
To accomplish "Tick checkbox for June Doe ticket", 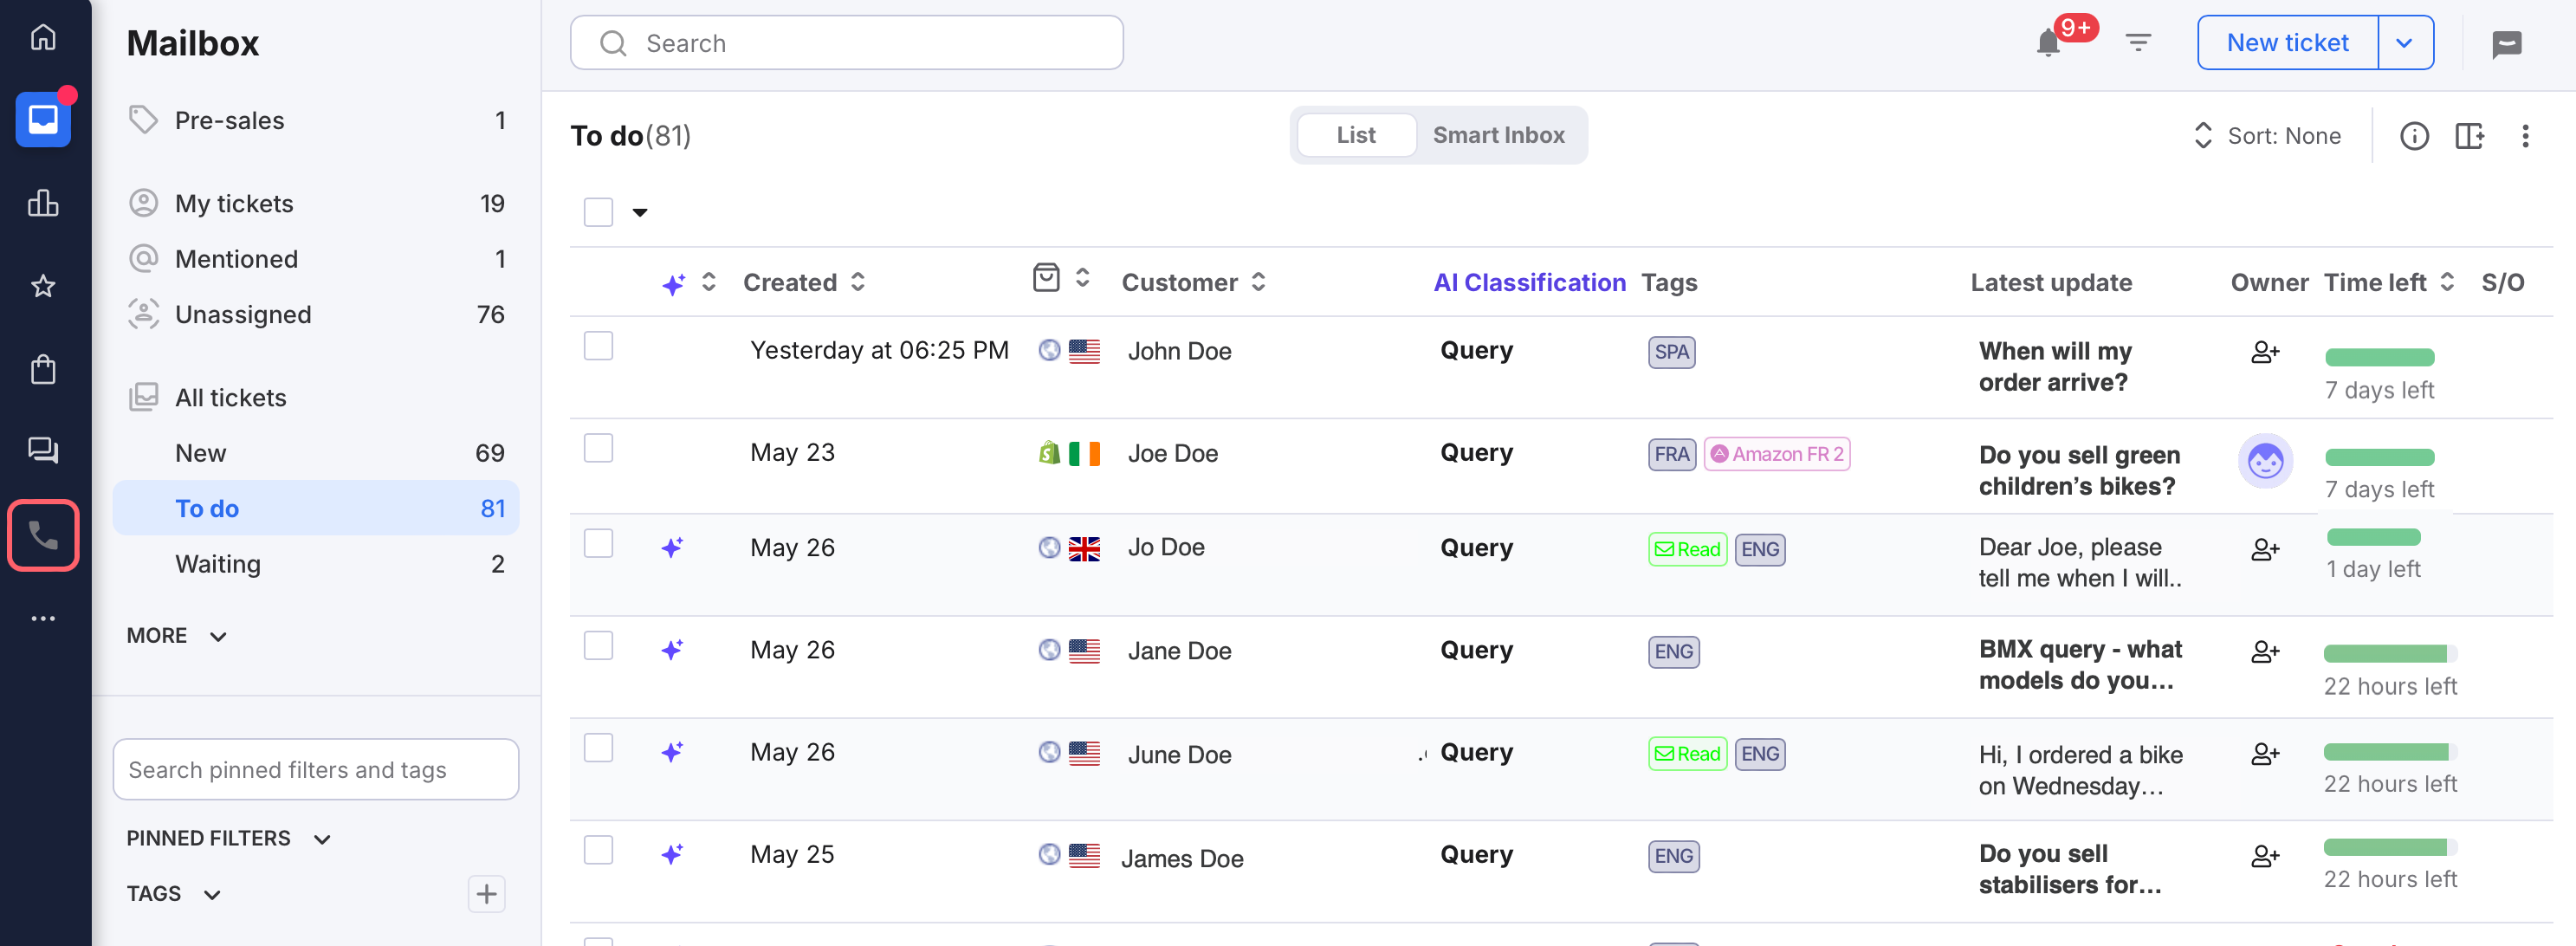I will click(598, 748).
